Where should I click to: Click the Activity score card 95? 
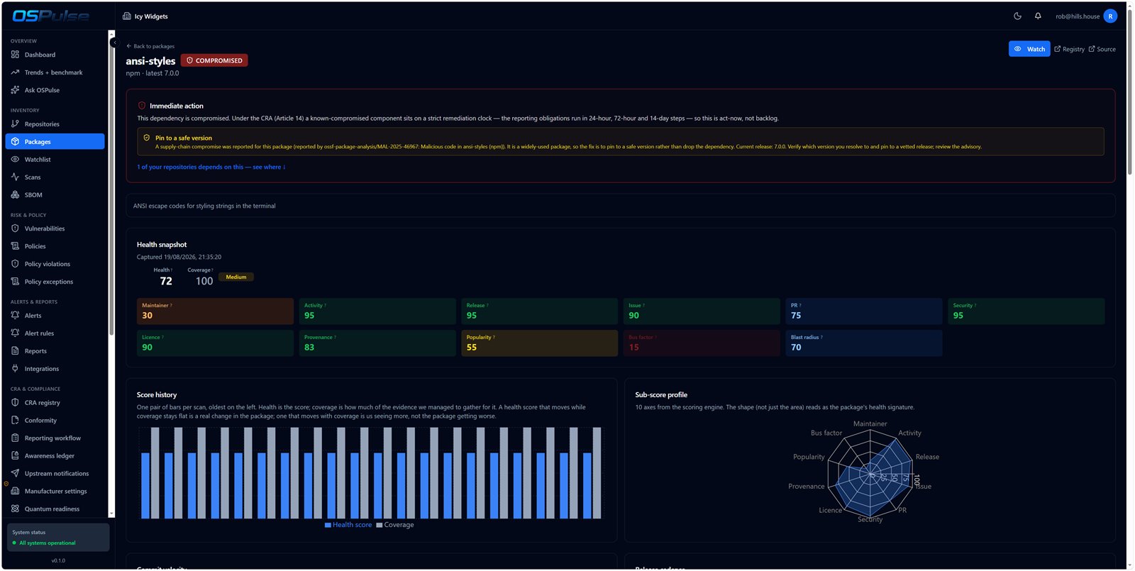coord(377,311)
